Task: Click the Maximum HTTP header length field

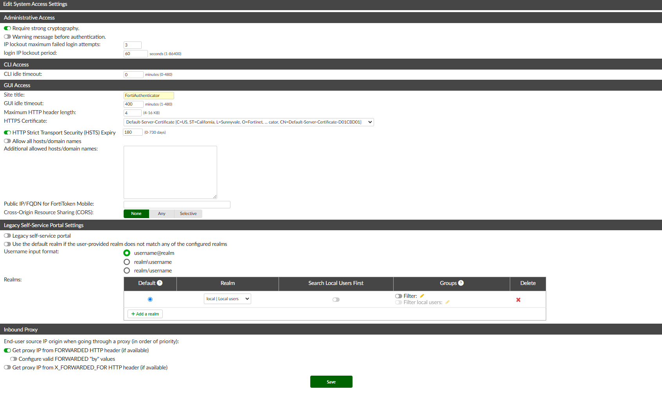Action: pos(133,113)
